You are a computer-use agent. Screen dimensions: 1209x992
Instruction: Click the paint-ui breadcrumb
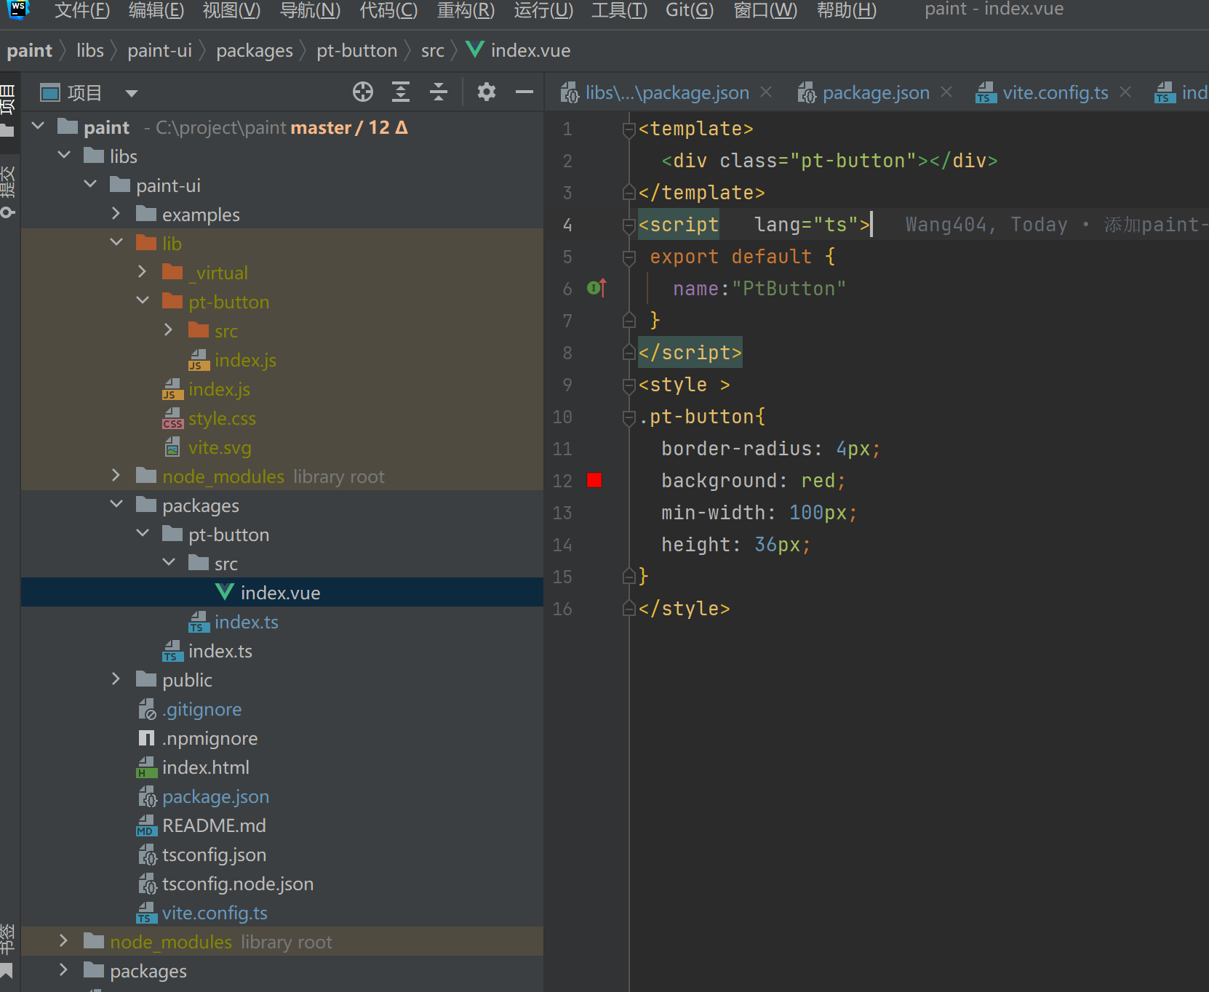(x=160, y=50)
